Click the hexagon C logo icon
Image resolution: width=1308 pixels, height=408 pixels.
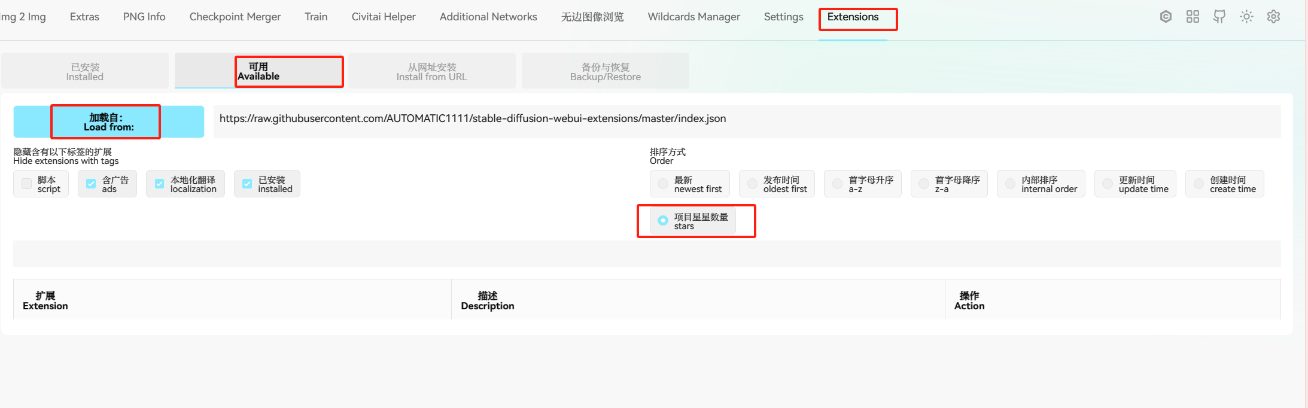coord(1166,17)
